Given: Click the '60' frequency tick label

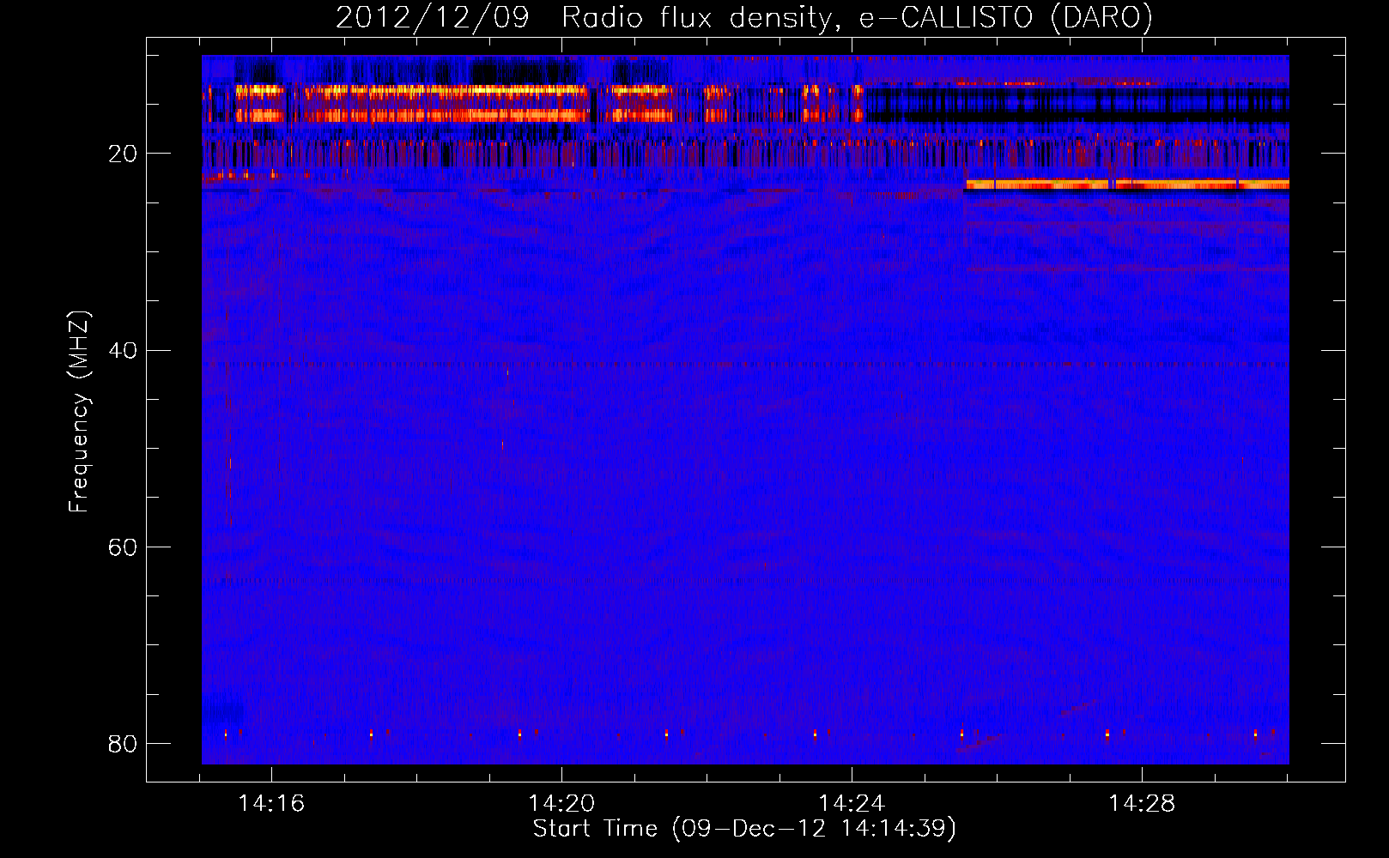Looking at the screenshot, I should tap(123, 547).
